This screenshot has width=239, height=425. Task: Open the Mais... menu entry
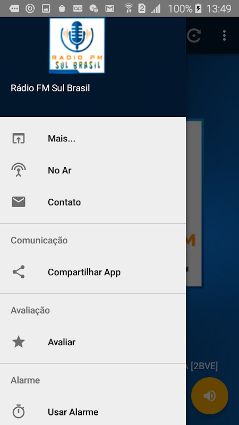tap(93, 139)
